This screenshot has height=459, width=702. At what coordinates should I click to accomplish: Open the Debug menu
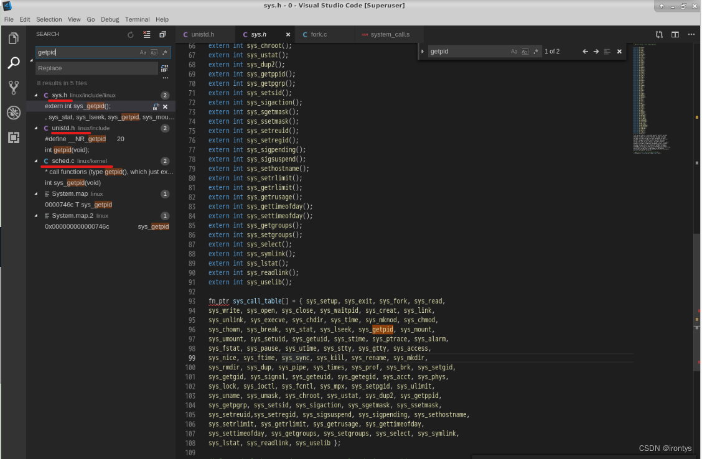[x=110, y=19]
